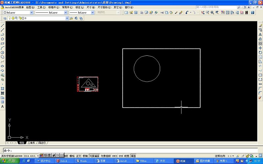
Task: Select the Circle draw tool
Action: (3, 52)
